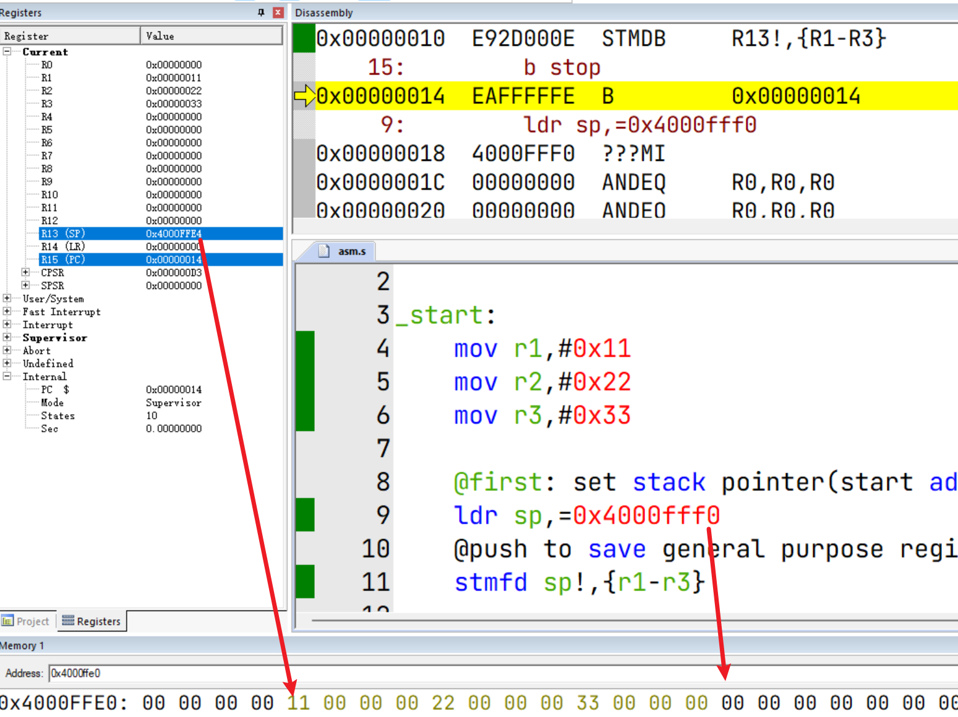This screenshot has width=958, height=717.
Task: Click R2 value 0x00000022
Action: [x=174, y=90]
